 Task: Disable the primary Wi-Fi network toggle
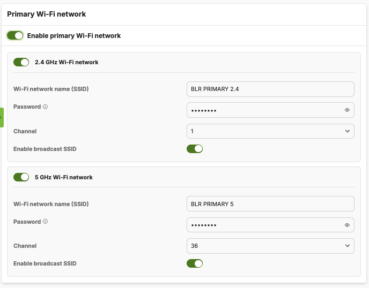pos(15,36)
